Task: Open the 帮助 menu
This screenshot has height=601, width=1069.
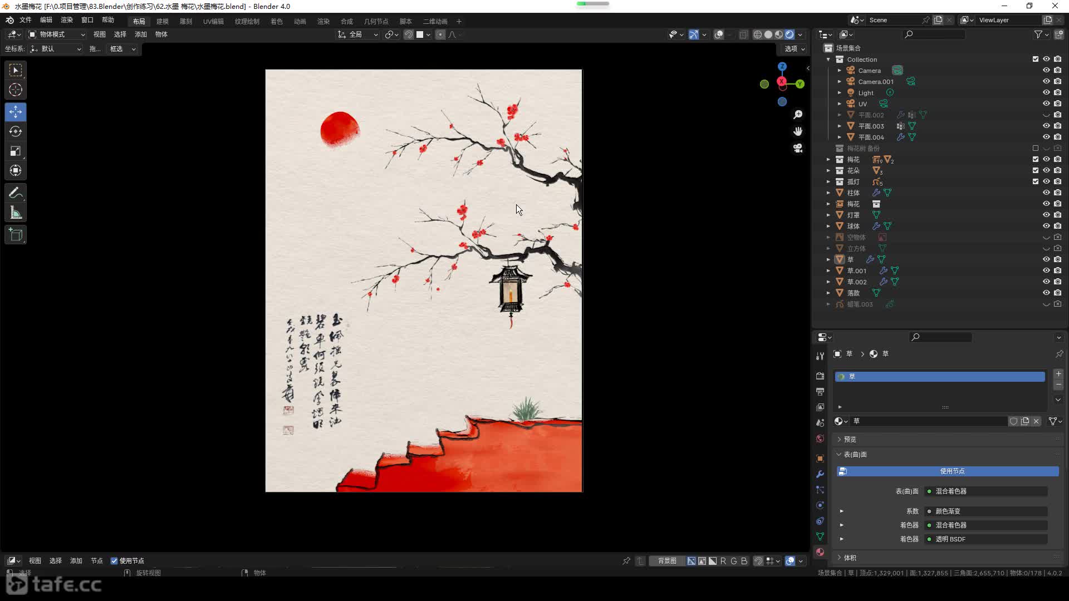Action: tap(108, 20)
